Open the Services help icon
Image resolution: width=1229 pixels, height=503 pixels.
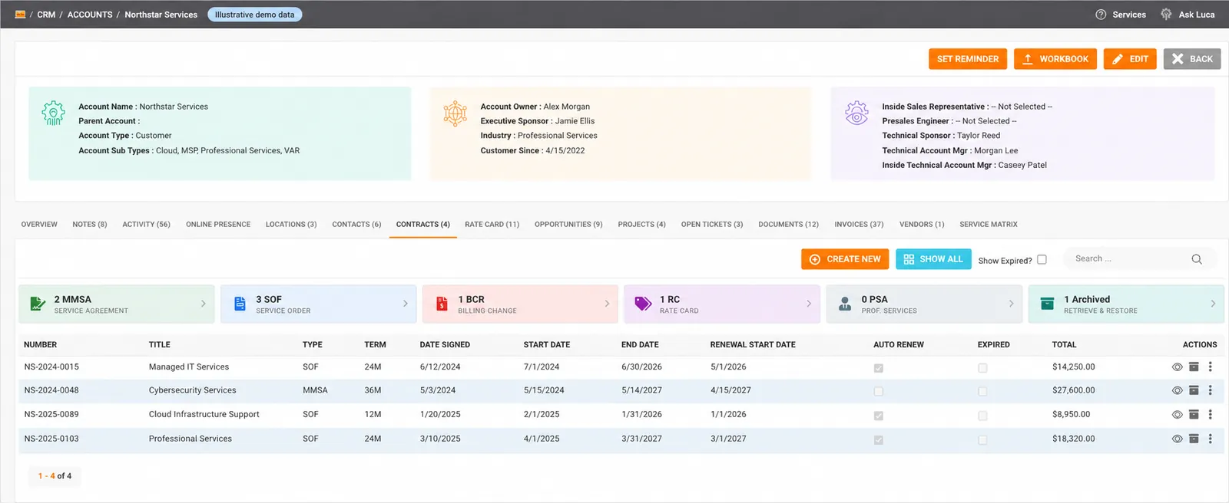(1101, 15)
